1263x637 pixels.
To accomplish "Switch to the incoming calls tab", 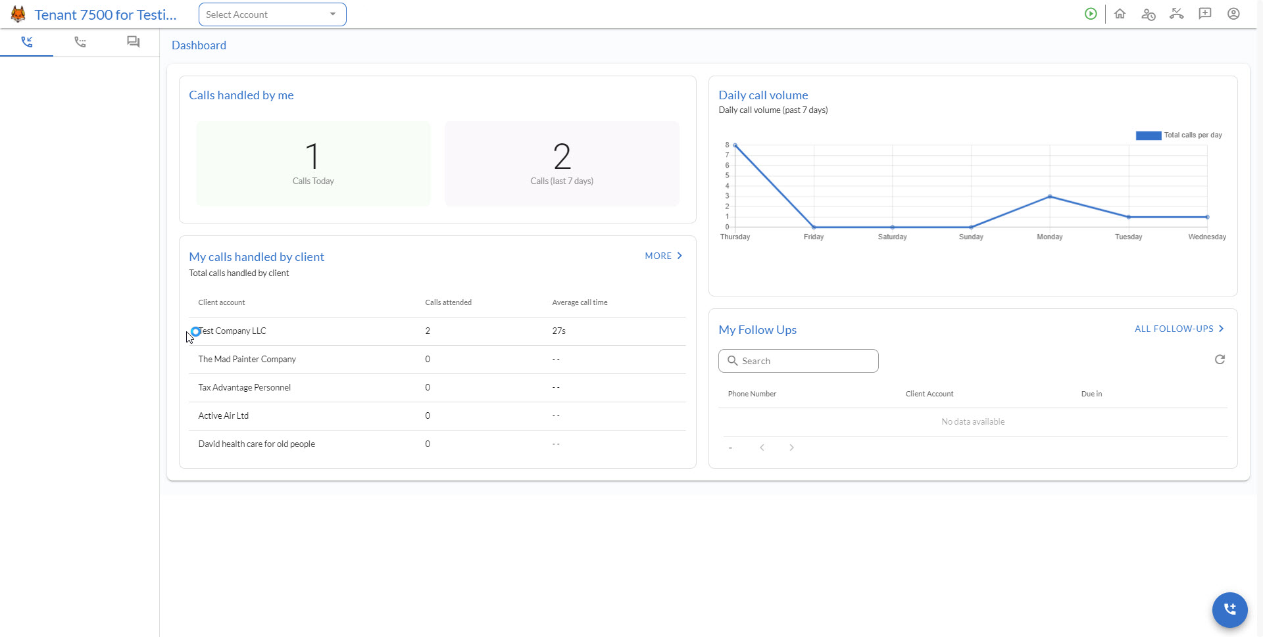I will (27, 42).
